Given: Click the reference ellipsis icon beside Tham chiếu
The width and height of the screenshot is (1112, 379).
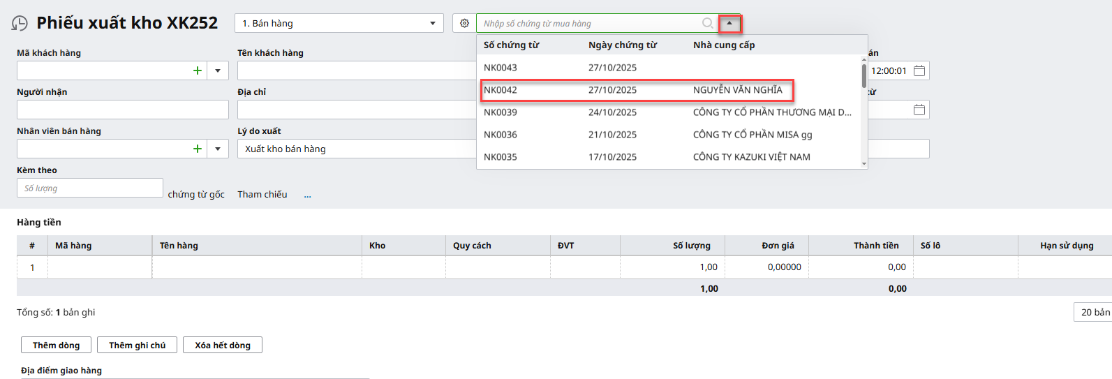Looking at the screenshot, I should click(x=307, y=195).
